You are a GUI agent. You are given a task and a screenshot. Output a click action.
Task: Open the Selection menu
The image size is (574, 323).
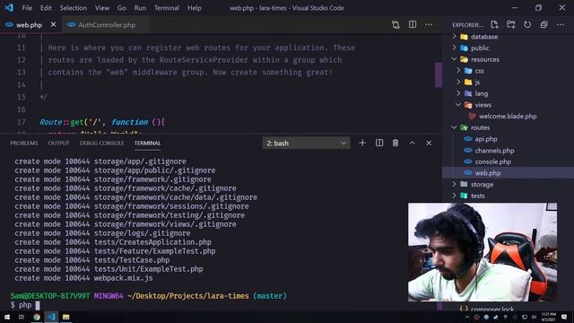click(74, 8)
